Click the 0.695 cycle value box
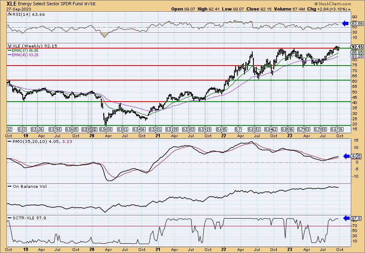Image resolution: width=365 pixels, height=253 pixels. pyautogui.click(x=221, y=129)
